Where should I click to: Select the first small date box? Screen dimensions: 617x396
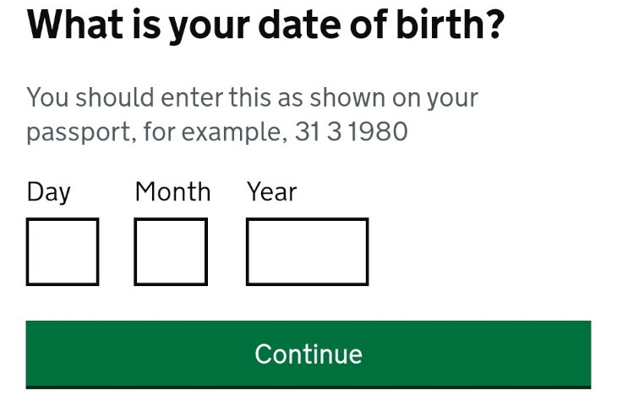pyautogui.click(x=63, y=251)
